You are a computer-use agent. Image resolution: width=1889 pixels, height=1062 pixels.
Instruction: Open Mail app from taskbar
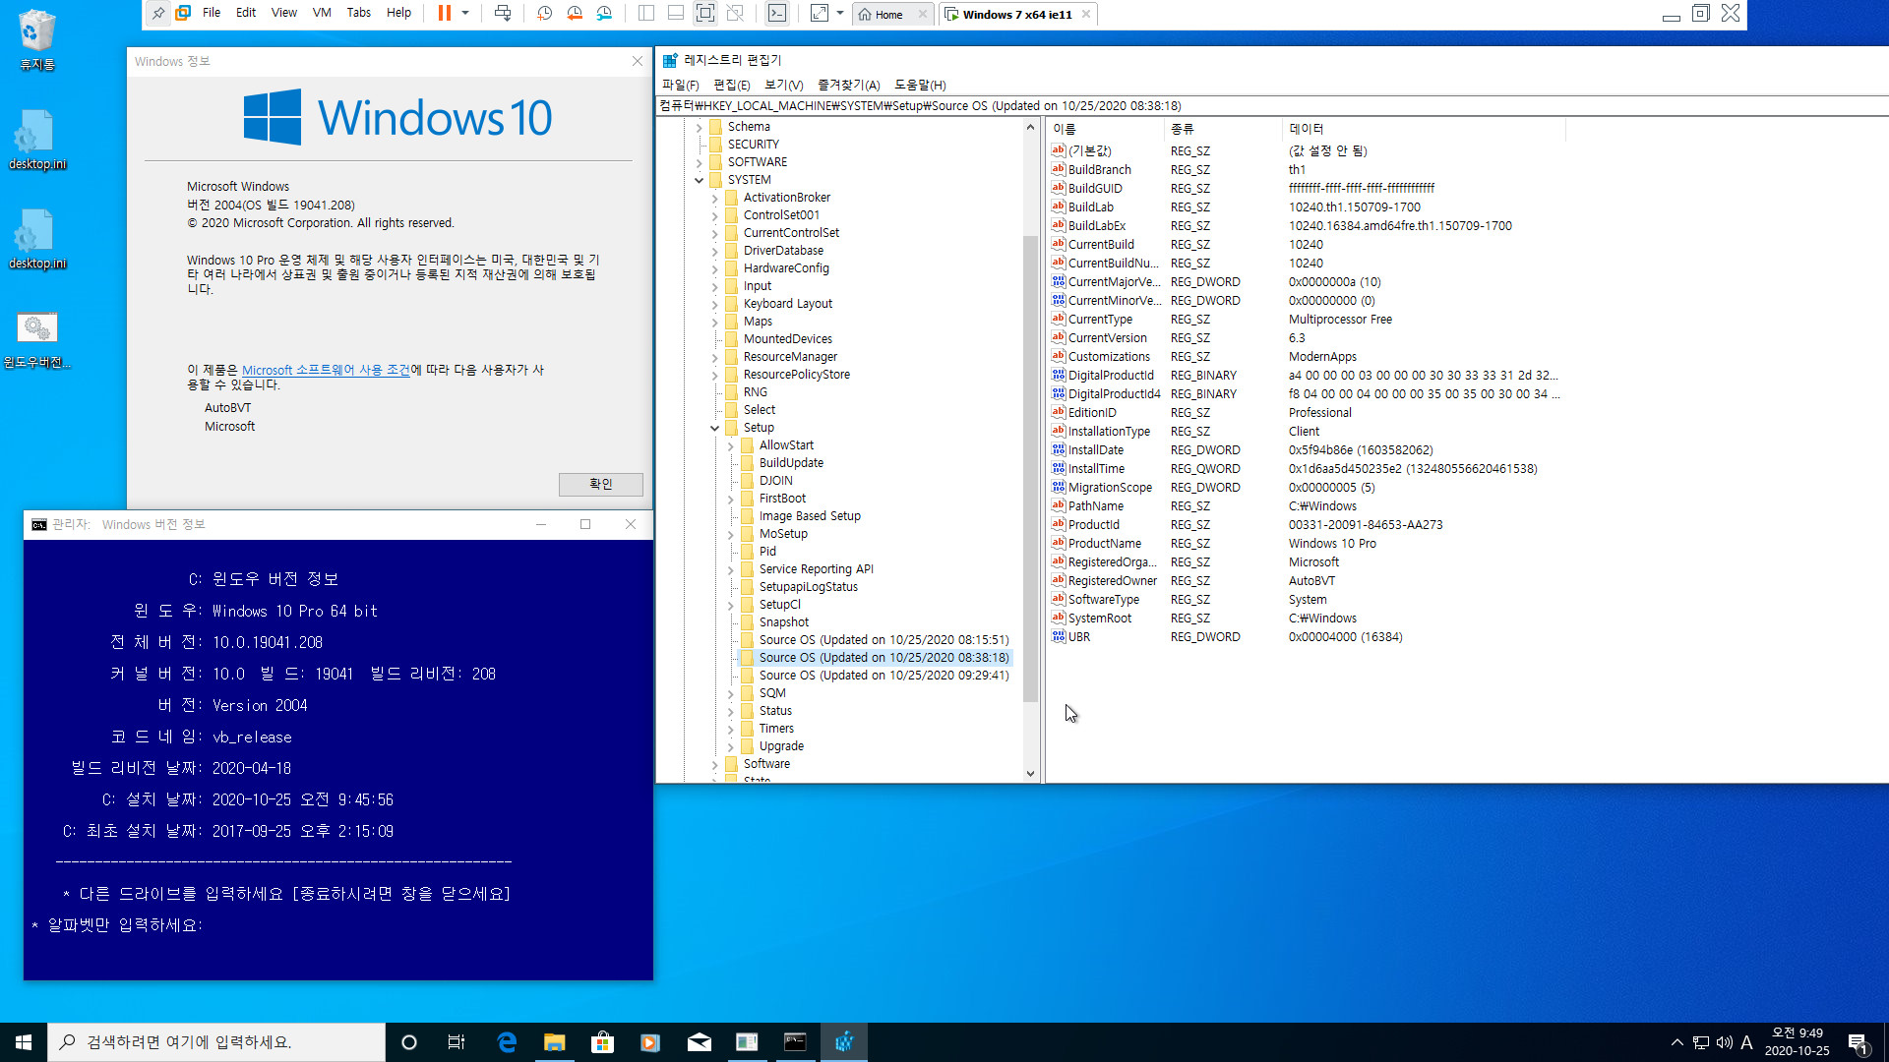[x=699, y=1042]
